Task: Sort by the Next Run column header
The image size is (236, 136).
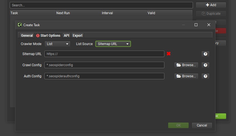Action: pos(78,13)
